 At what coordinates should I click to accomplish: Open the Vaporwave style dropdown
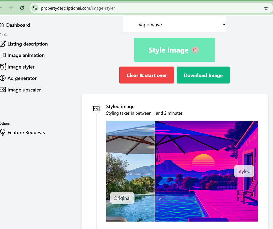click(x=175, y=24)
